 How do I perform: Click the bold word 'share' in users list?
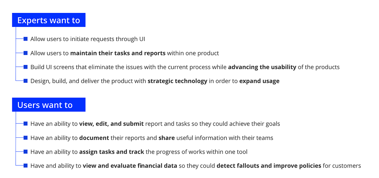167,138
